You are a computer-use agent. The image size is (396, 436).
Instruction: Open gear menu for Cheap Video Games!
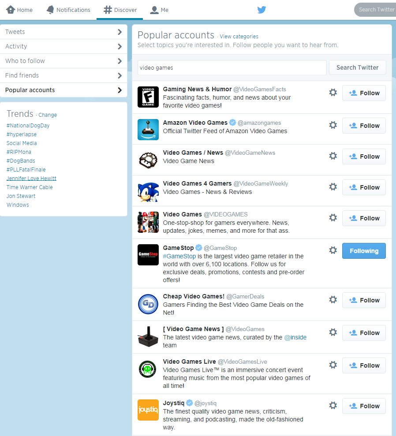coord(333,299)
